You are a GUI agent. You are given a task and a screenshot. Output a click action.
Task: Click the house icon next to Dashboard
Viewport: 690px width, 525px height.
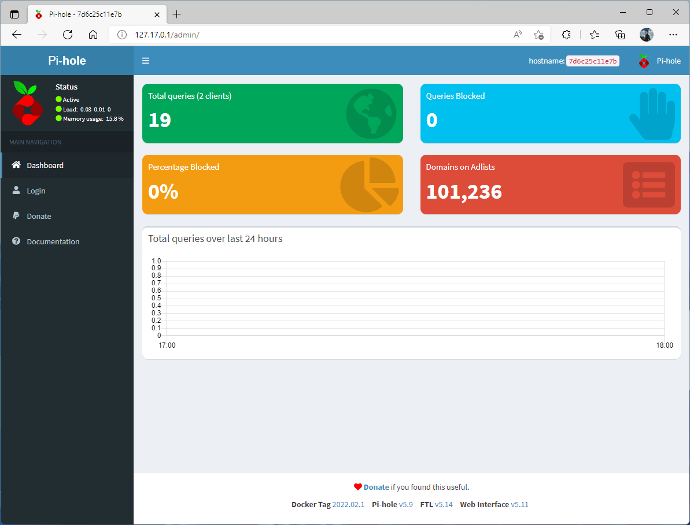(16, 165)
